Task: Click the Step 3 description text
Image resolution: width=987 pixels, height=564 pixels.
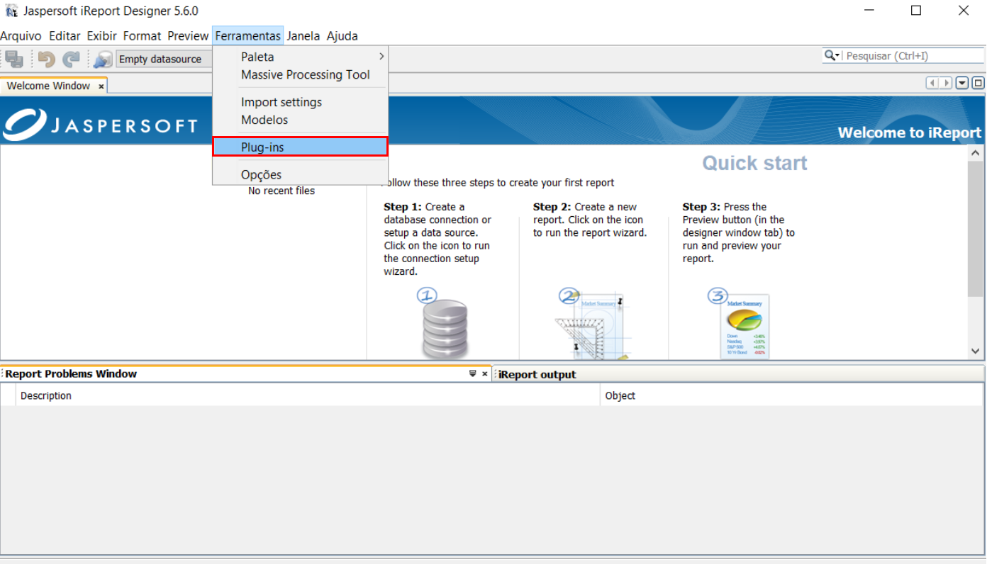Action: point(738,233)
